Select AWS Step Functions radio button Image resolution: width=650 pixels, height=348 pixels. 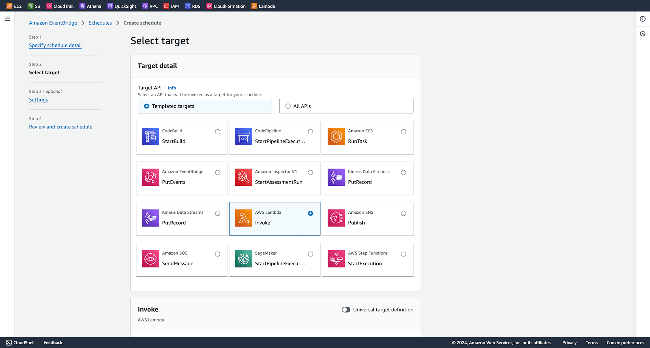tap(403, 254)
